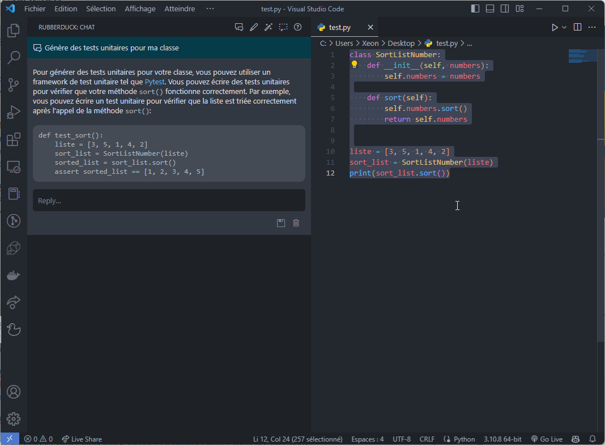605x445 pixels.
Task: Open the Rubberduck help question mark icon
Action: click(297, 27)
